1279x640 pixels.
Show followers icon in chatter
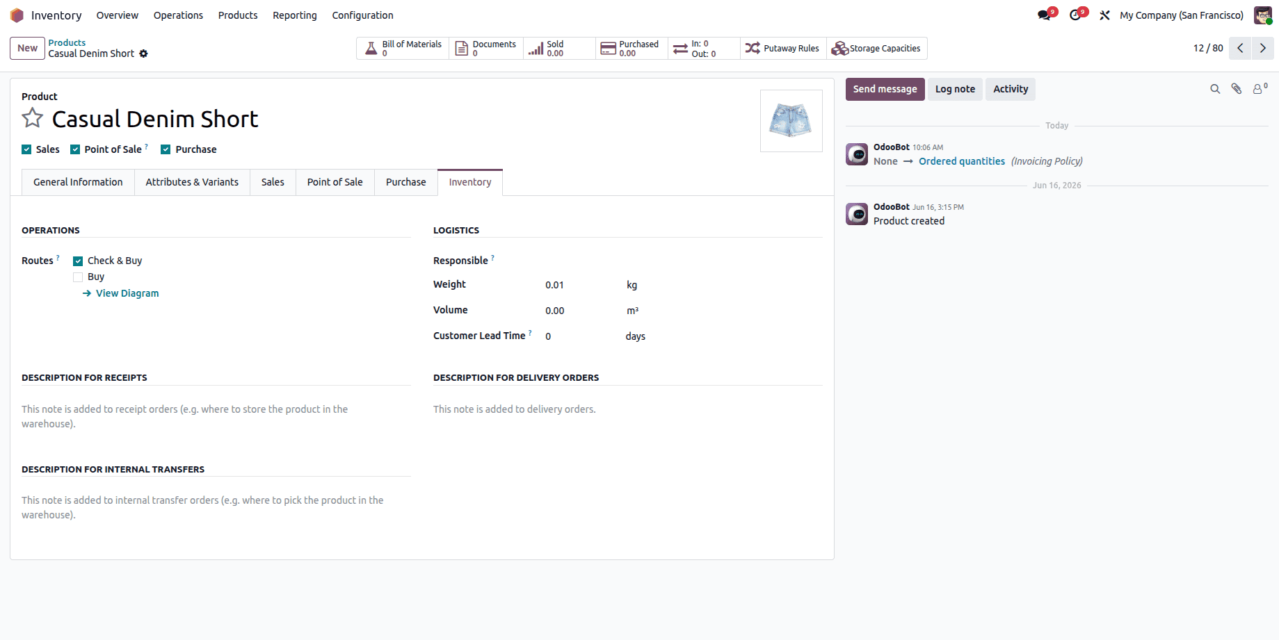pos(1260,88)
